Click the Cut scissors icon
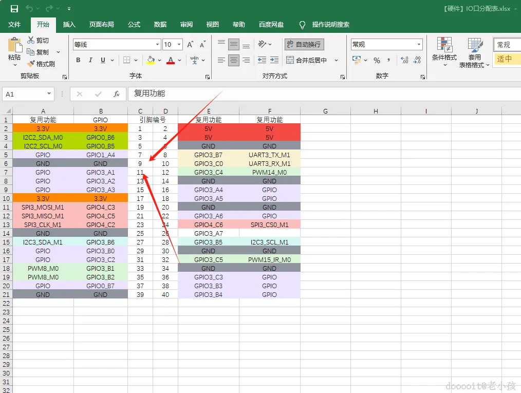Image resolution: width=521 pixels, height=393 pixels. (x=31, y=40)
